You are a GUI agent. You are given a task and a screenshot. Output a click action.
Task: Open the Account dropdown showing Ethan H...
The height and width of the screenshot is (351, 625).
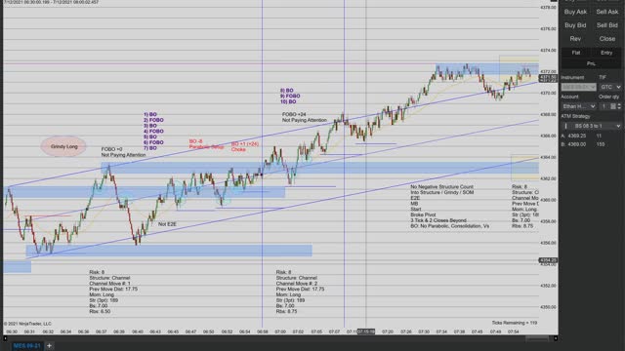(x=579, y=106)
